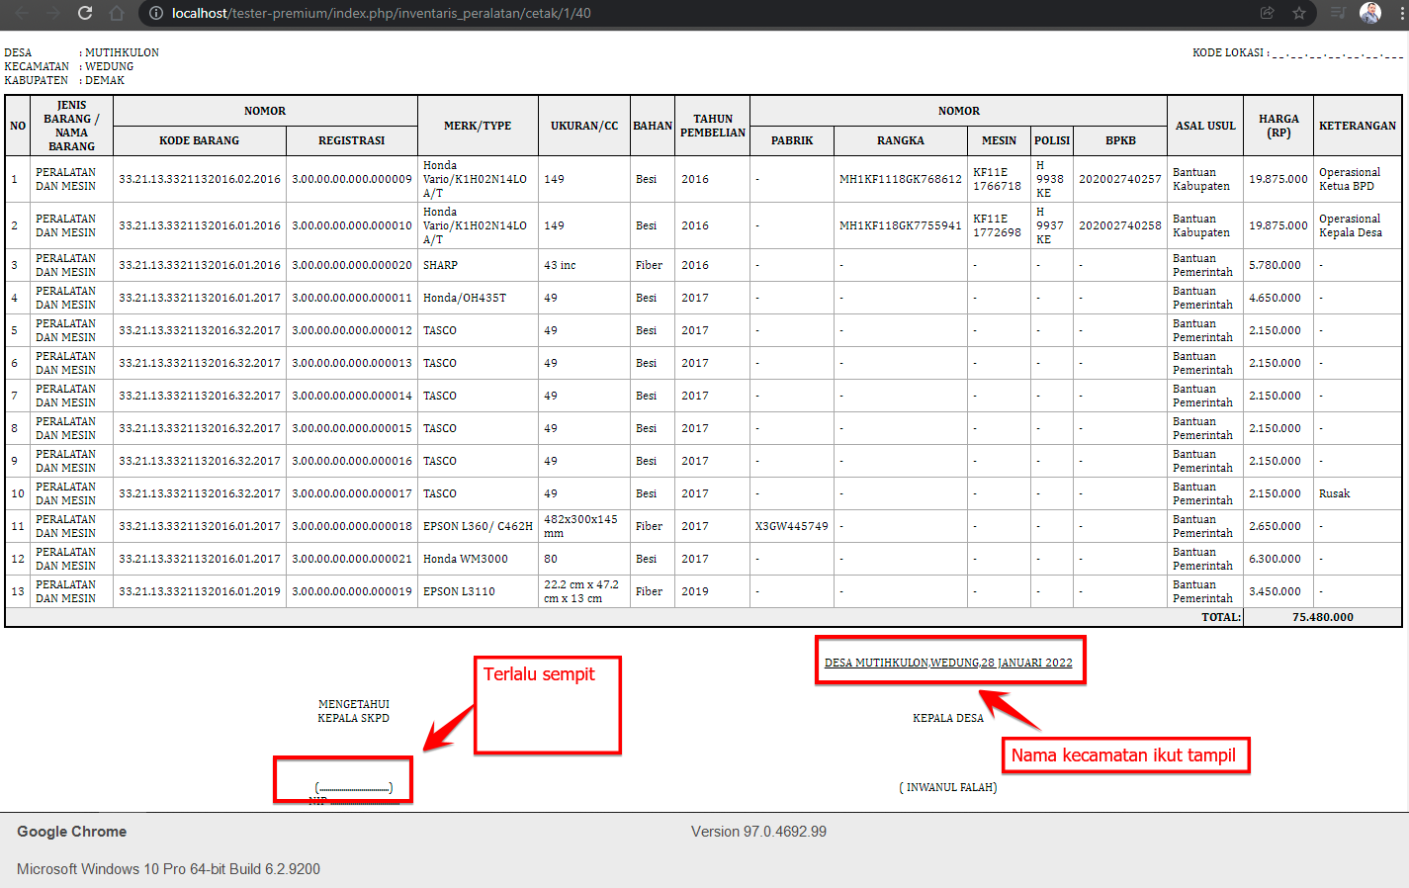Click the Nama kecamatan ikut tampil annotation
This screenshot has width=1409, height=888.
(1125, 755)
